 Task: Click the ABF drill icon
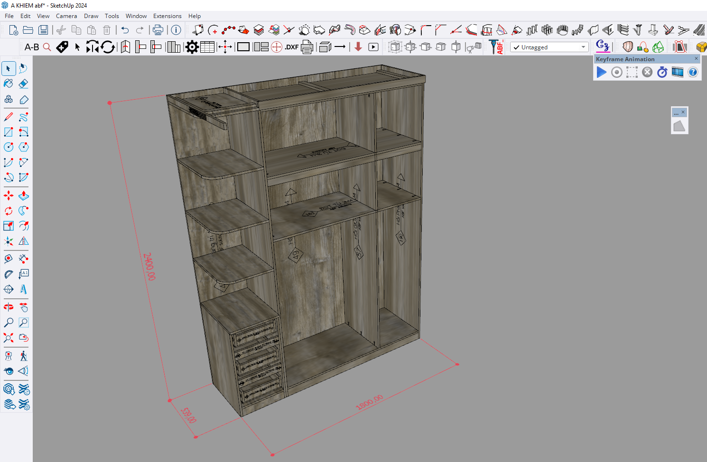point(496,47)
